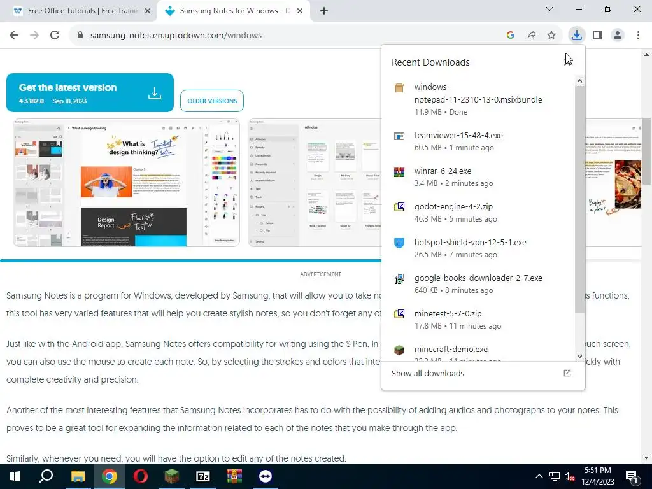
Task: Open WinRAR from the taskbar
Action: click(234, 476)
